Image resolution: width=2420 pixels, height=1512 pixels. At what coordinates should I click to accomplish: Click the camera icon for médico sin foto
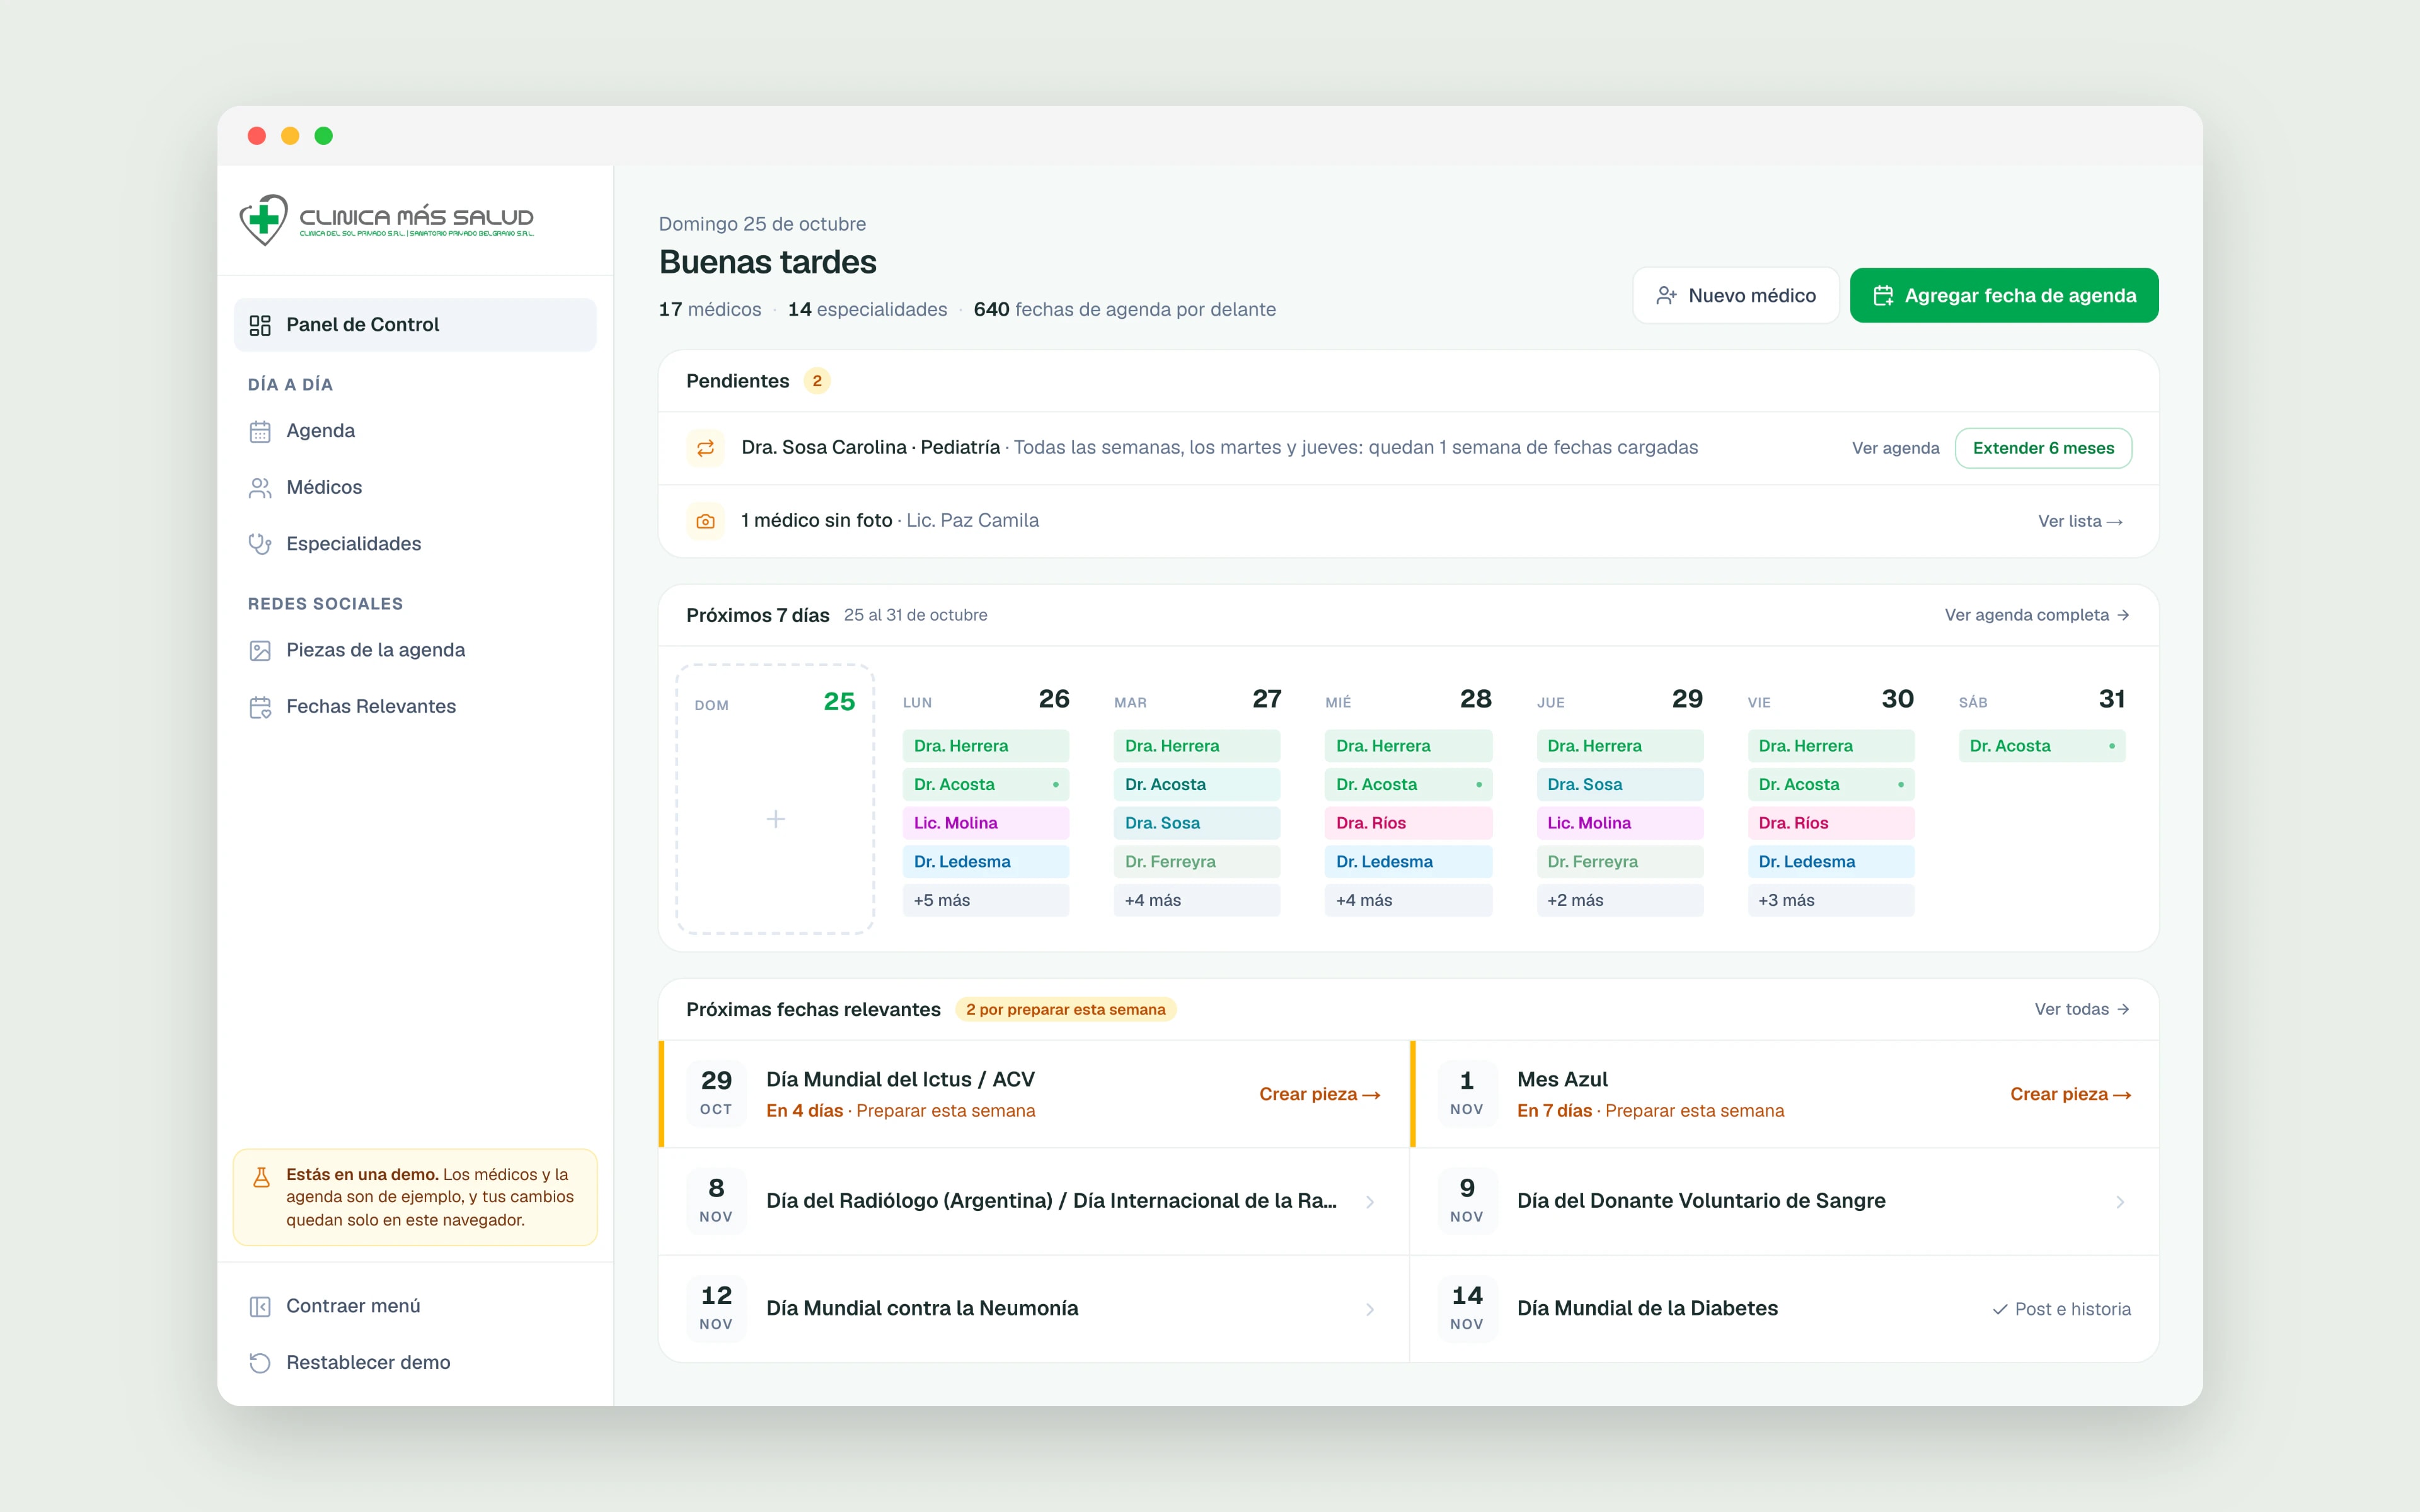pyautogui.click(x=706, y=521)
